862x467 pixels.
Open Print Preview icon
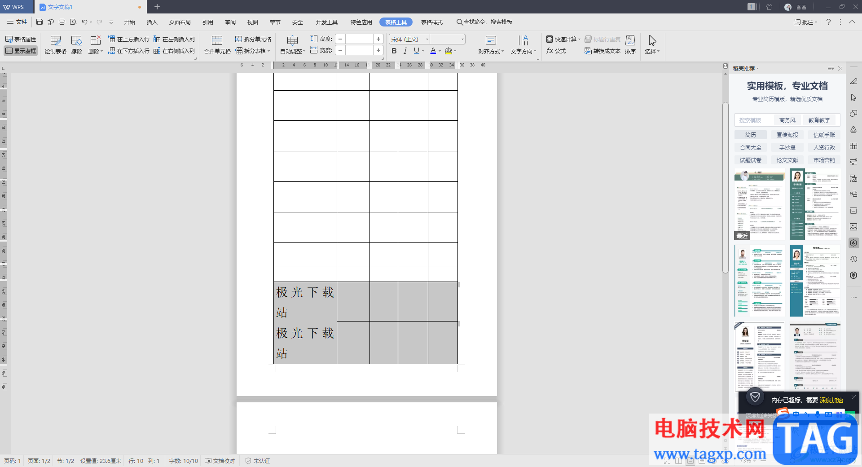(73, 22)
